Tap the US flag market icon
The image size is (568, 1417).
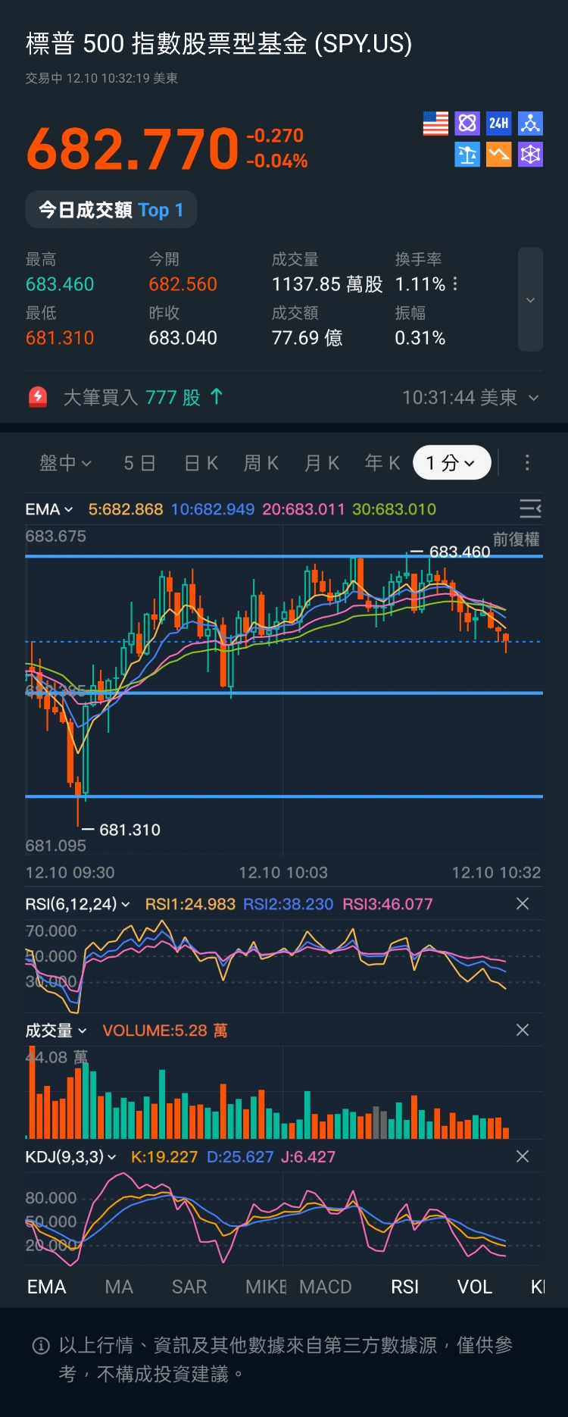click(x=435, y=124)
